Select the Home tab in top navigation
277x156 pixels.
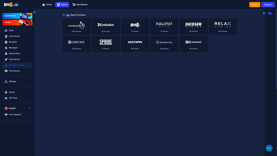pos(47,5)
